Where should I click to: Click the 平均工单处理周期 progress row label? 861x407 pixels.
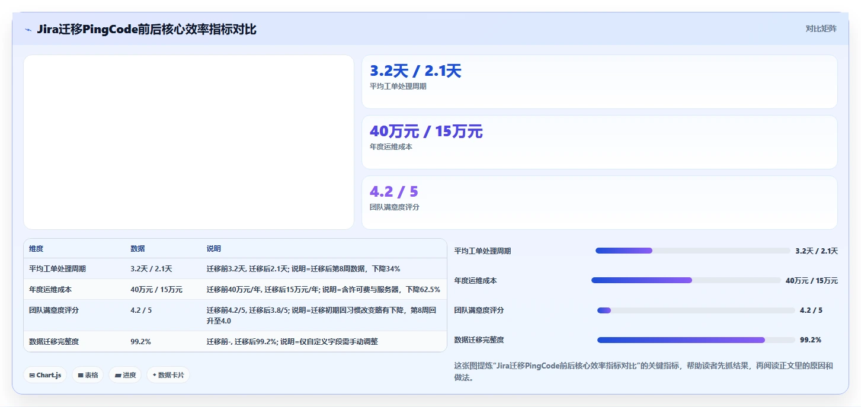(482, 251)
